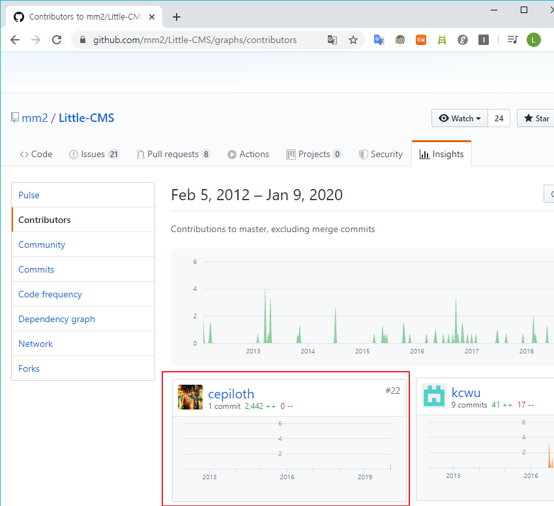
Task: Select the Insights tab
Action: tap(442, 154)
